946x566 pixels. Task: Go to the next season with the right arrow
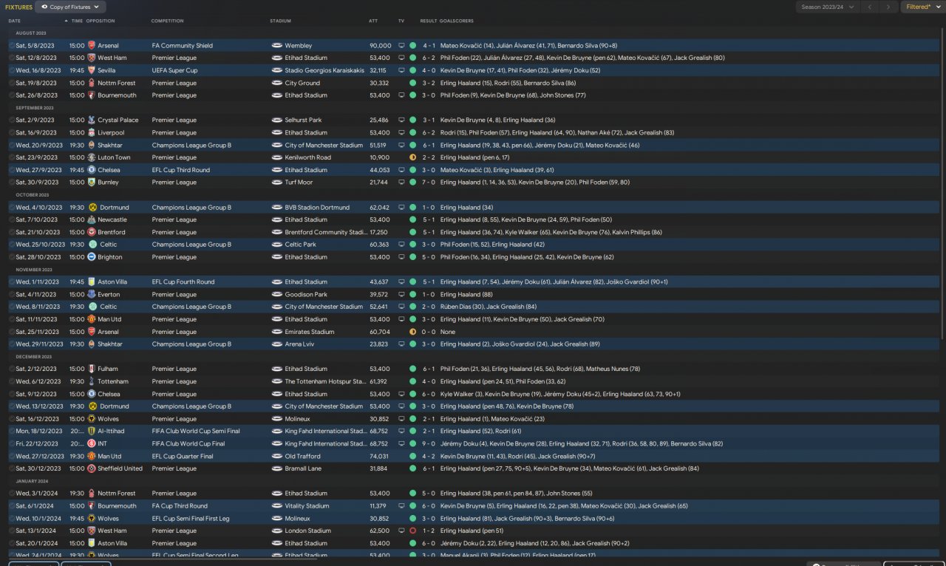point(889,7)
